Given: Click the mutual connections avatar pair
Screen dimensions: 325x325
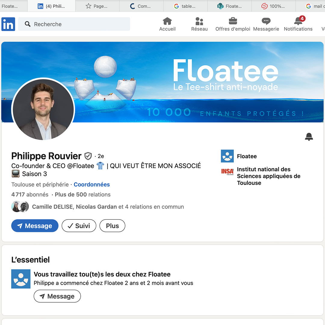Looking at the screenshot, I should tap(20, 207).
